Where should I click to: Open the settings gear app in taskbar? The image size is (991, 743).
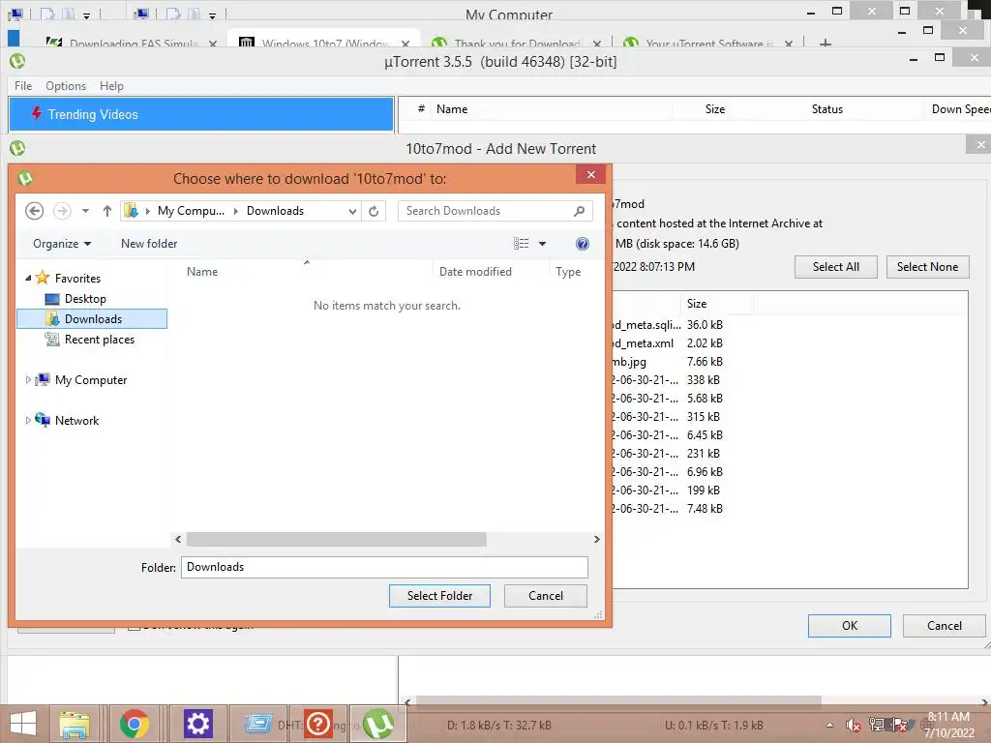point(197,724)
